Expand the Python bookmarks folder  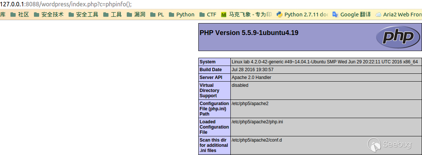[182, 15]
